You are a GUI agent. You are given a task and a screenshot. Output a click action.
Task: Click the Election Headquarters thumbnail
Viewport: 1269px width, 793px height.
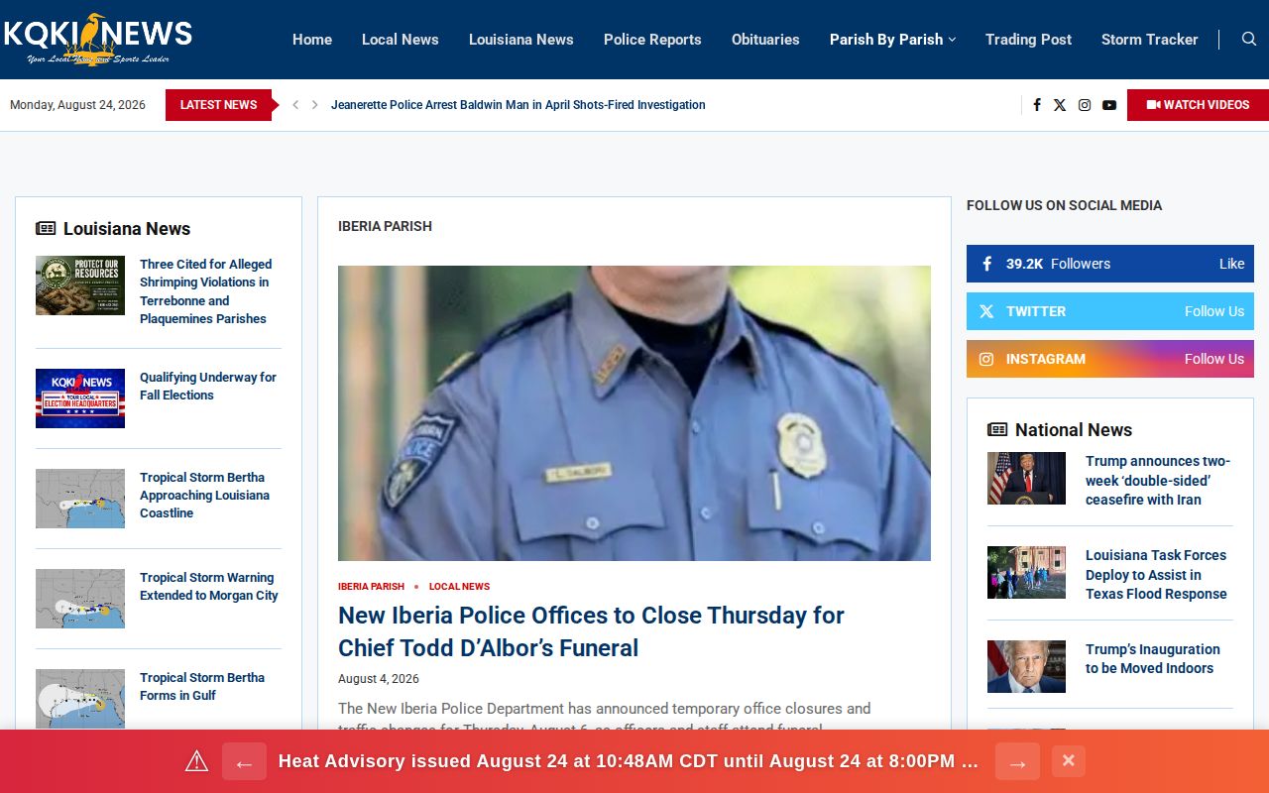(x=80, y=398)
